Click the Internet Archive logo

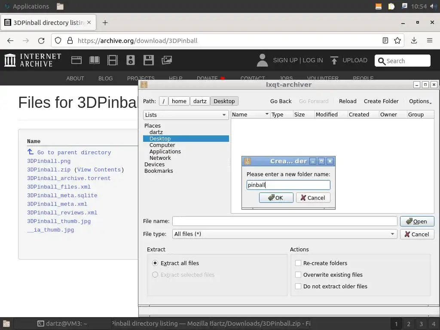[x=33, y=60]
